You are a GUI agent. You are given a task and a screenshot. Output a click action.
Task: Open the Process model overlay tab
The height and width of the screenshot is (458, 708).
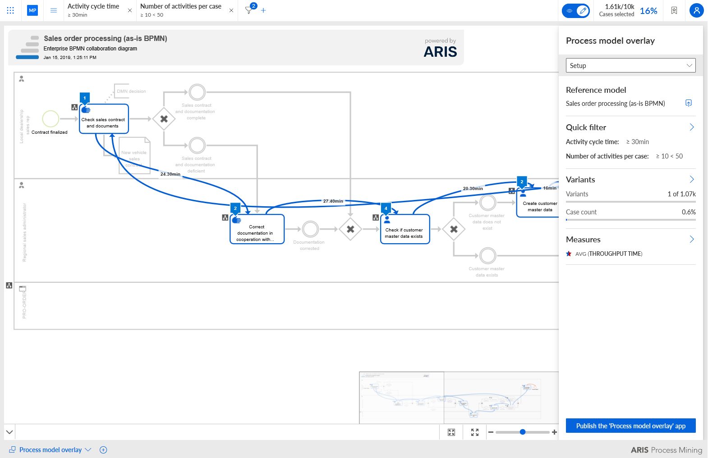(x=51, y=450)
